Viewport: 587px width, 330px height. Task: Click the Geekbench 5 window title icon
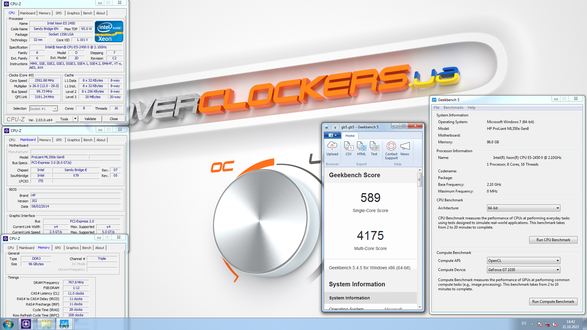[434, 100]
